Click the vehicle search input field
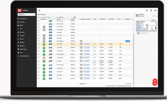 pyautogui.click(x=50, y=17)
